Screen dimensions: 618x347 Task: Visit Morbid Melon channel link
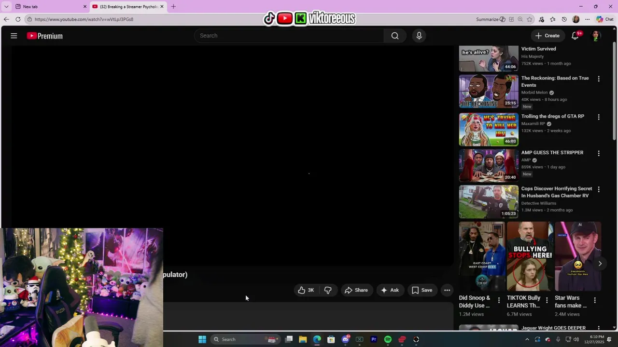(534, 93)
